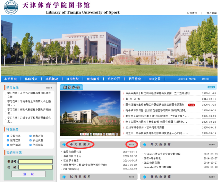Click 设为首页 link at top right
This screenshot has width=221, height=182.
point(192,13)
